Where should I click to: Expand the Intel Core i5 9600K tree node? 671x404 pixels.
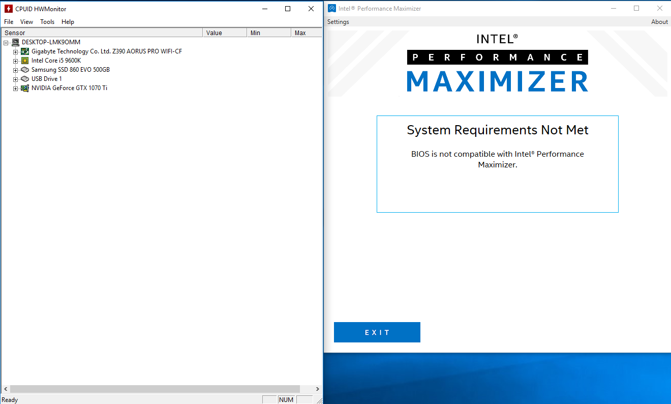[x=15, y=60]
